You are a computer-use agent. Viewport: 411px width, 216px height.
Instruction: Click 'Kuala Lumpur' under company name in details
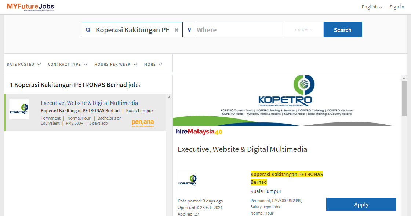tap(266, 191)
